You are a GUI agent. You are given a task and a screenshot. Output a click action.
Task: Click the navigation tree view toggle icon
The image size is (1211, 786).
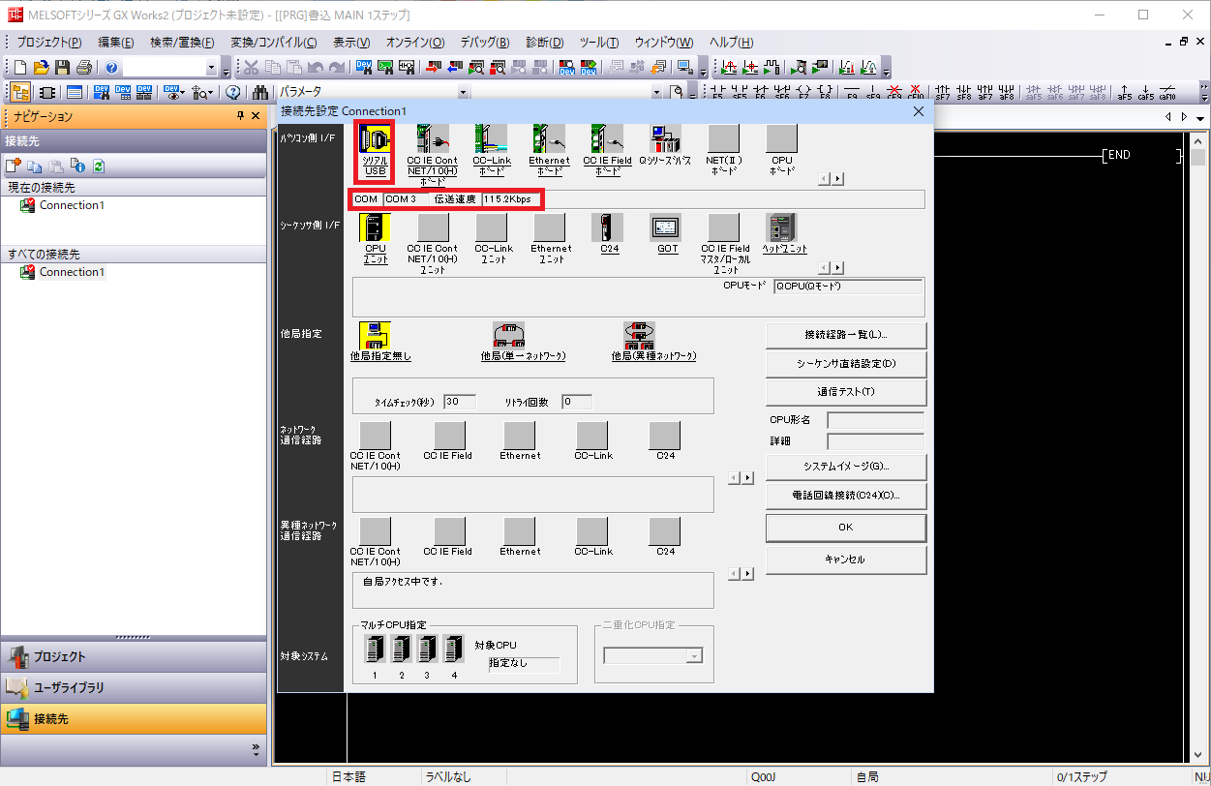point(20,93)
